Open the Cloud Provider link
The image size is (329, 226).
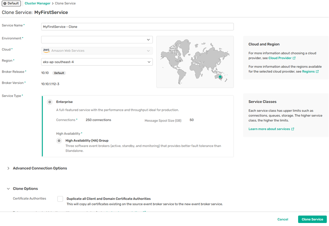280,58
